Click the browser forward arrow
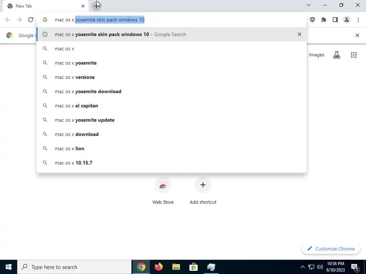The width and height of the screenshot is (366, 274). click(19, 20)
